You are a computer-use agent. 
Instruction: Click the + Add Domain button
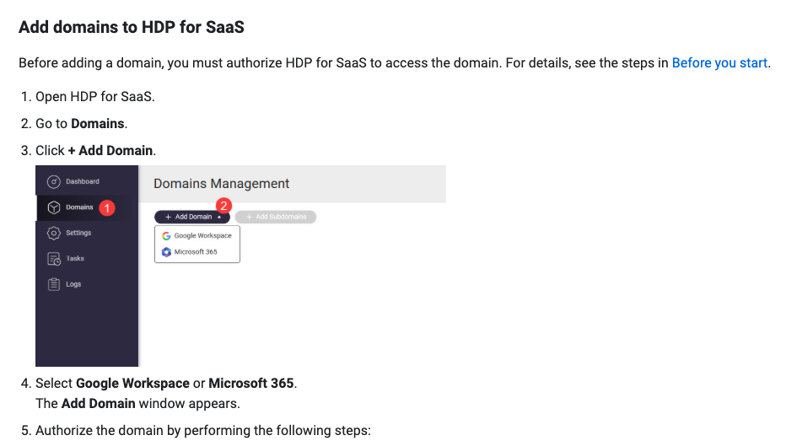[x=189, y=218]
